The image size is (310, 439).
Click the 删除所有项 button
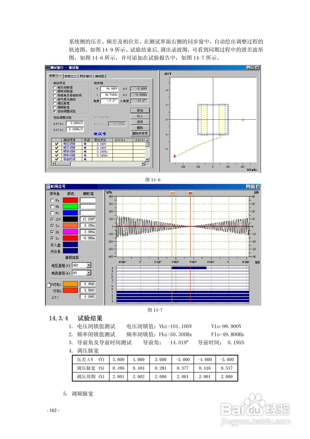pyautogui.click(x=140, y=133)
